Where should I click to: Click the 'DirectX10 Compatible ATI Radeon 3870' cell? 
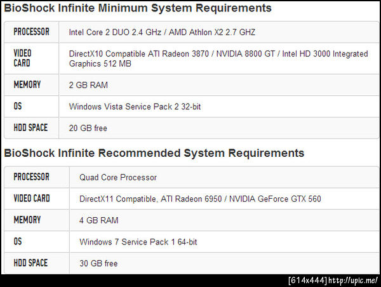pyautogui.click(x=218, y=58)
